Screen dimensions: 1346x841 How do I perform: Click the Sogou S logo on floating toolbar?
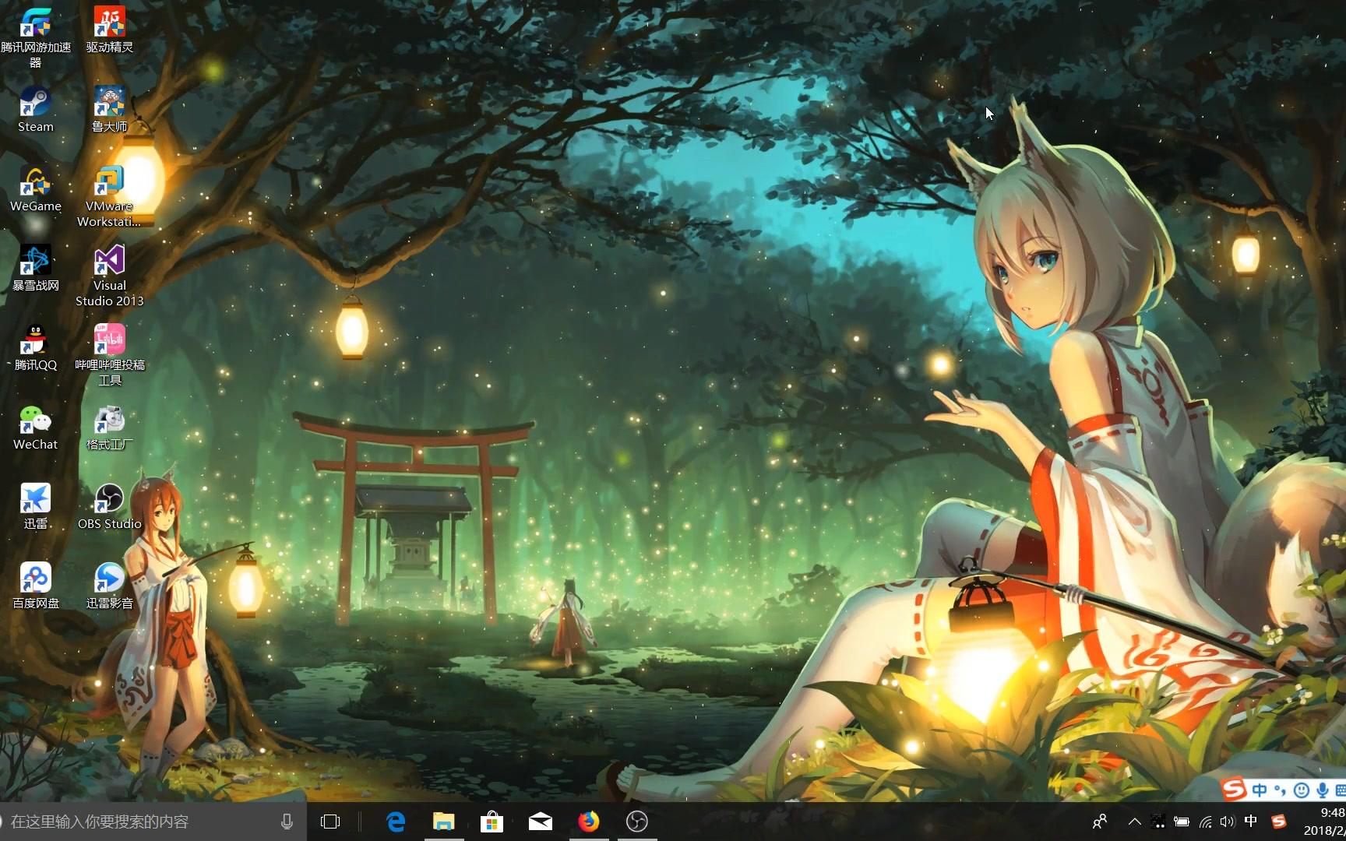[x=1234, y=790]
